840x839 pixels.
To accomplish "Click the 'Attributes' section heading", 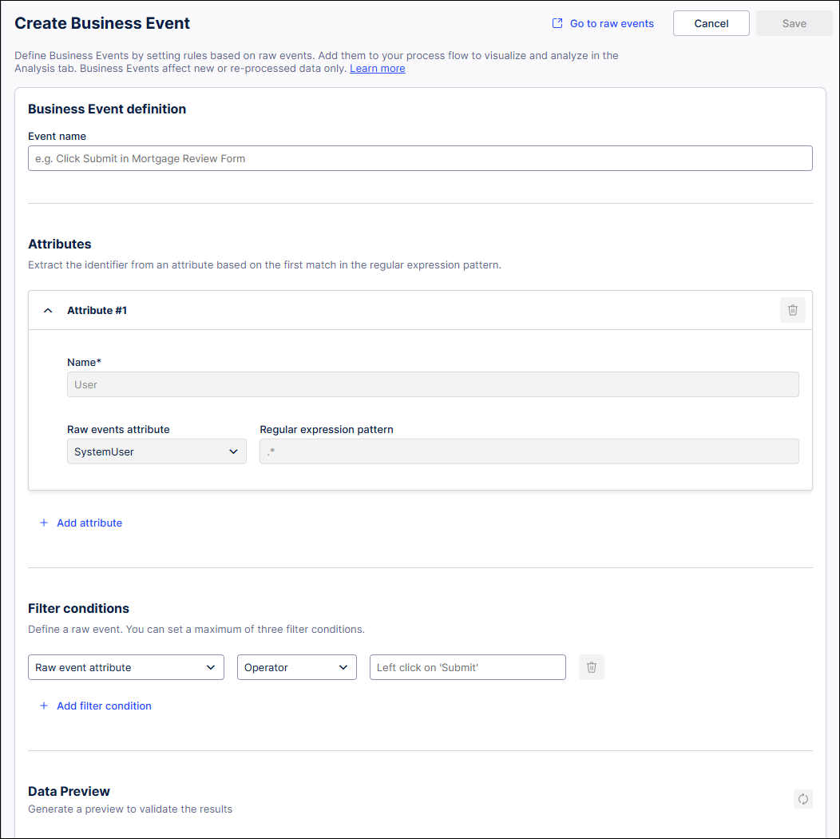I will click(59, 244).
